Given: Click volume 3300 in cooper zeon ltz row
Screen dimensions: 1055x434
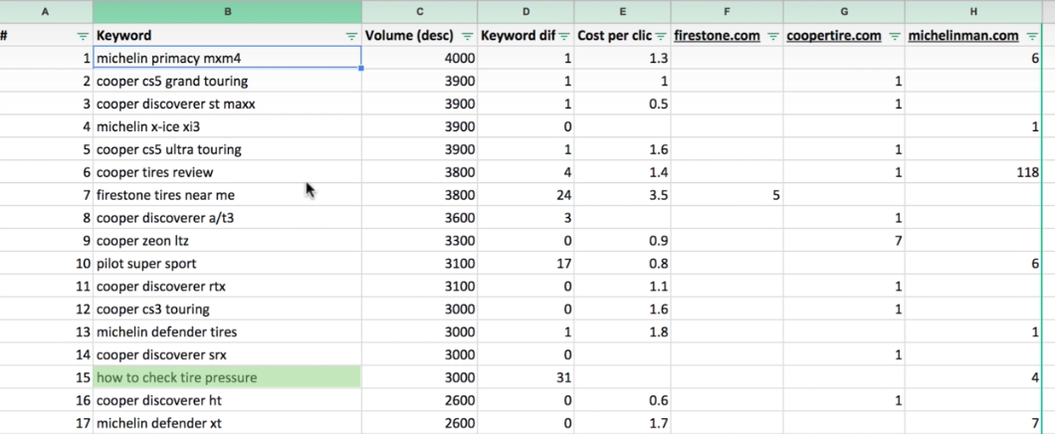Looking at the screenshot, I should coord(420,240).
